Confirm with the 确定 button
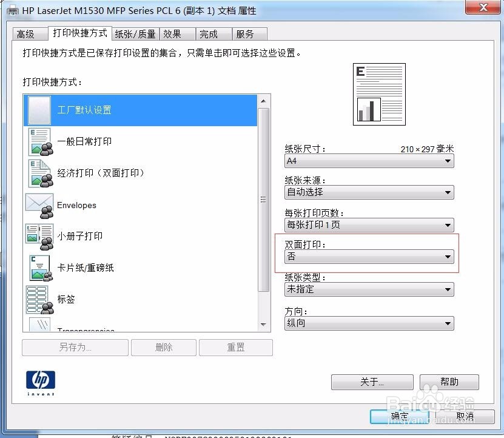This screenshot has height=438, width=504. tap(400, 416)
